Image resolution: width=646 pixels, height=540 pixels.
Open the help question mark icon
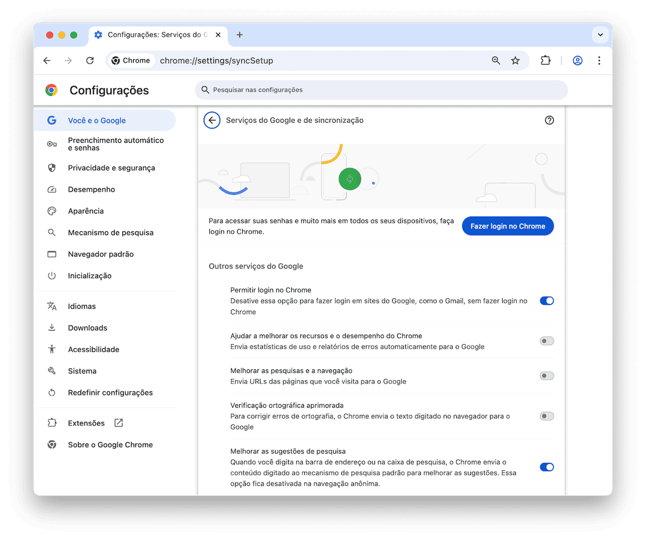(549, 120)
